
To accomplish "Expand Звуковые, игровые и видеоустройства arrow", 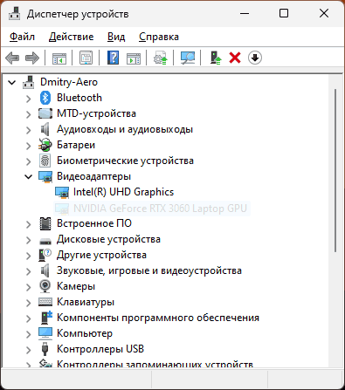I will pos(28,271).
